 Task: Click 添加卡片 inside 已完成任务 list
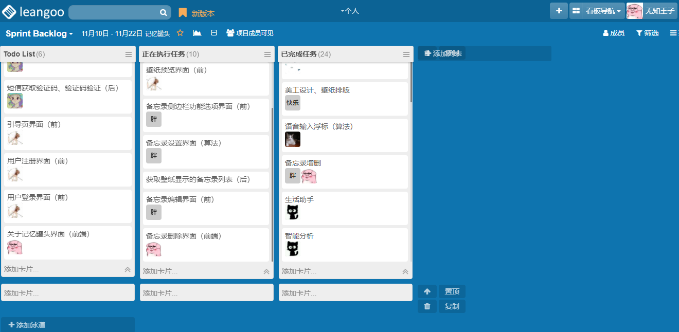pyautogui.click(x=299, y=271)
